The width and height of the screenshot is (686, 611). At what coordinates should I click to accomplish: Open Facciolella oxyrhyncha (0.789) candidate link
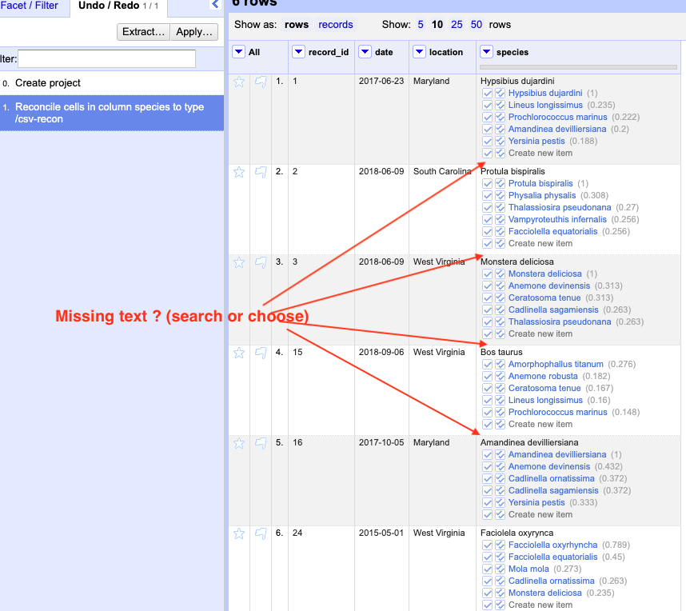[x=552, y=545]
